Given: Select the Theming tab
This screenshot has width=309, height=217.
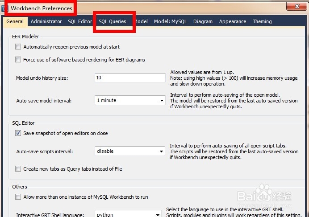Looking at the screenshot, I should pos(262,21).
